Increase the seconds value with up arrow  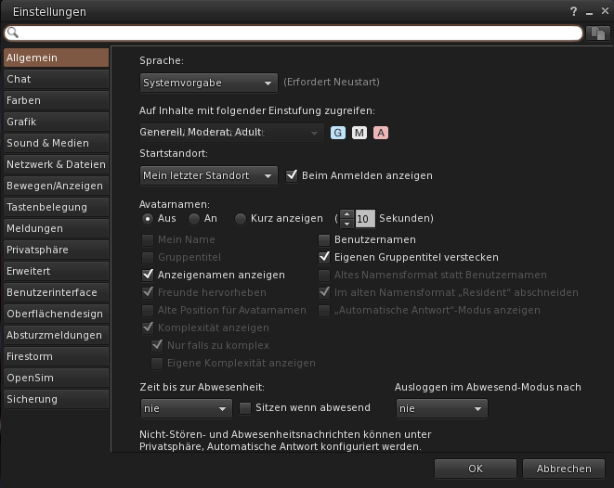click(x=346, y=214)
